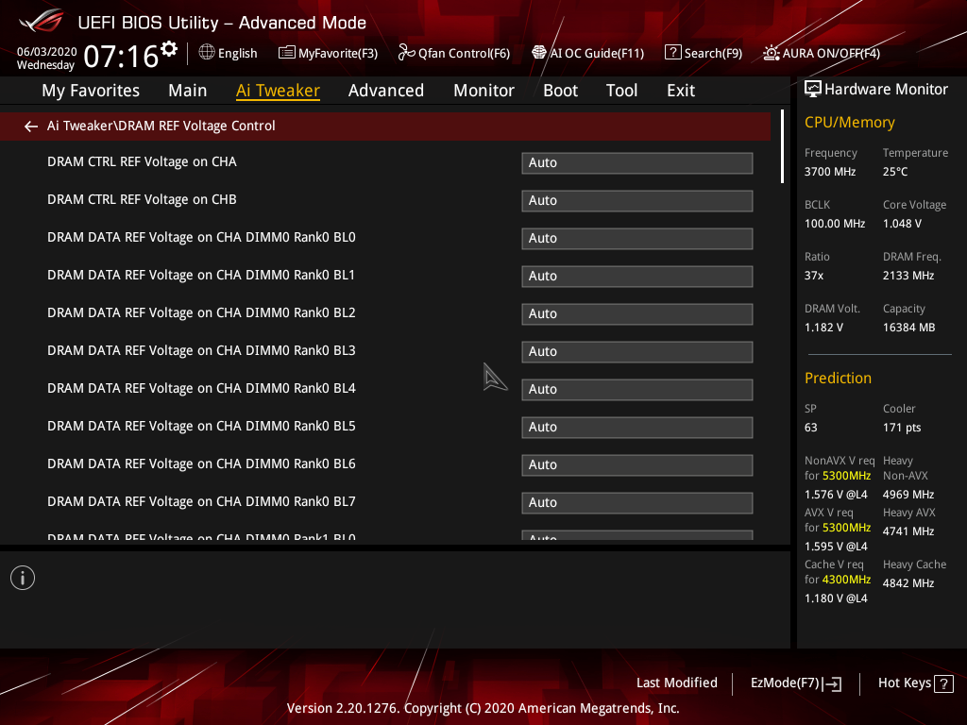Launch Qfan Control

454,53
